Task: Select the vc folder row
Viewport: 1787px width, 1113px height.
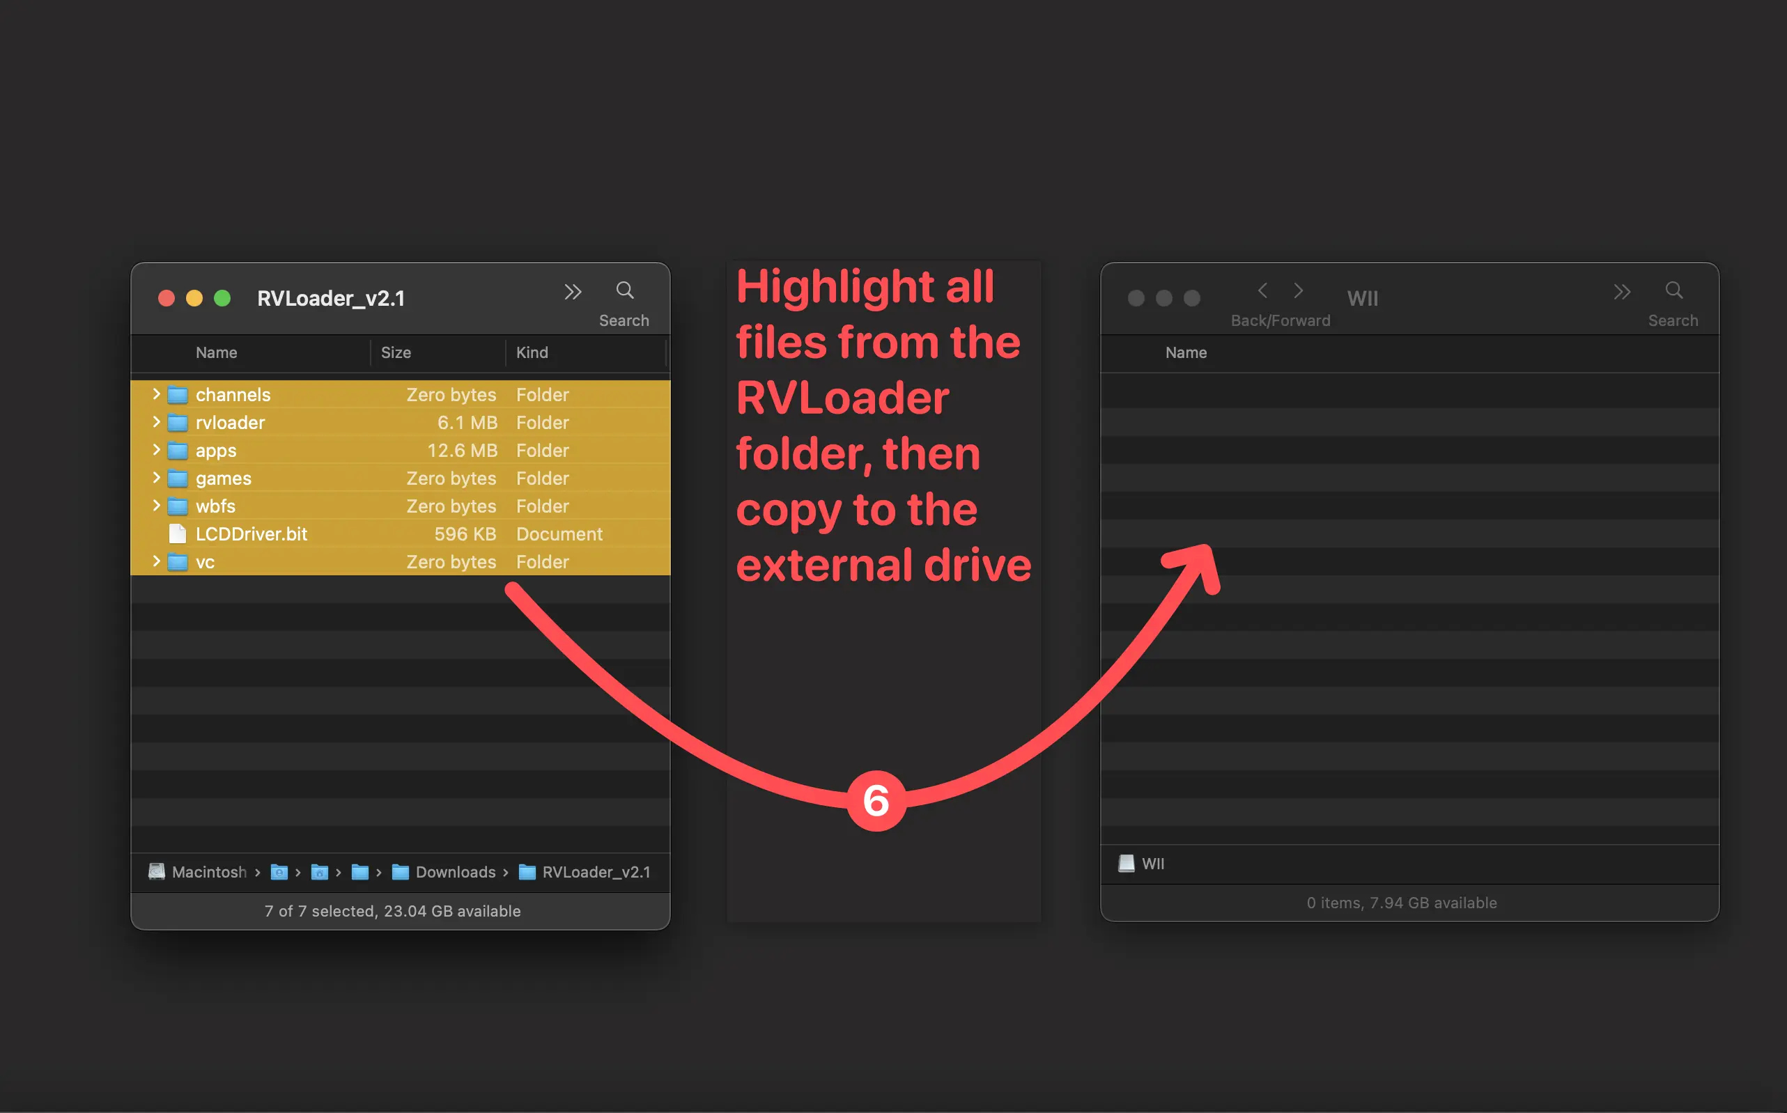Action: point(205,562)
